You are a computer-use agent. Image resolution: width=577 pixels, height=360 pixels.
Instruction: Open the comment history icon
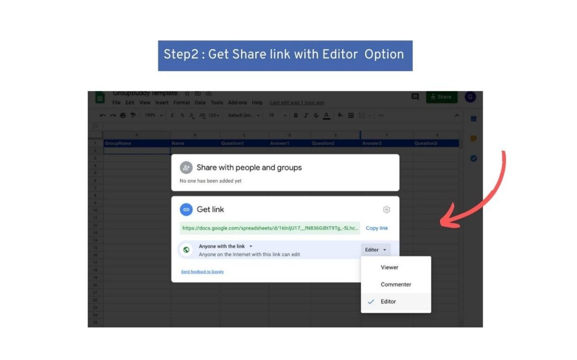tap(415, 97)
